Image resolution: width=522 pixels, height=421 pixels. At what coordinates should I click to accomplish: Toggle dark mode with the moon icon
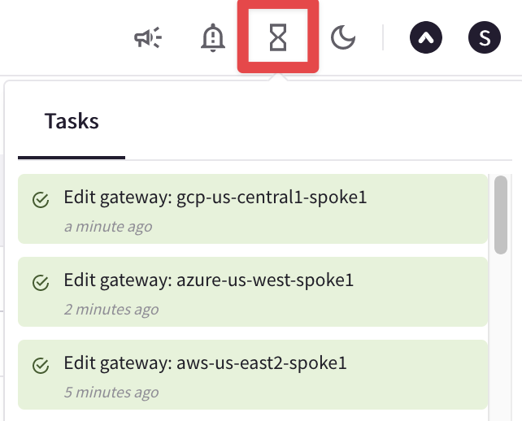tap(343, 37)
